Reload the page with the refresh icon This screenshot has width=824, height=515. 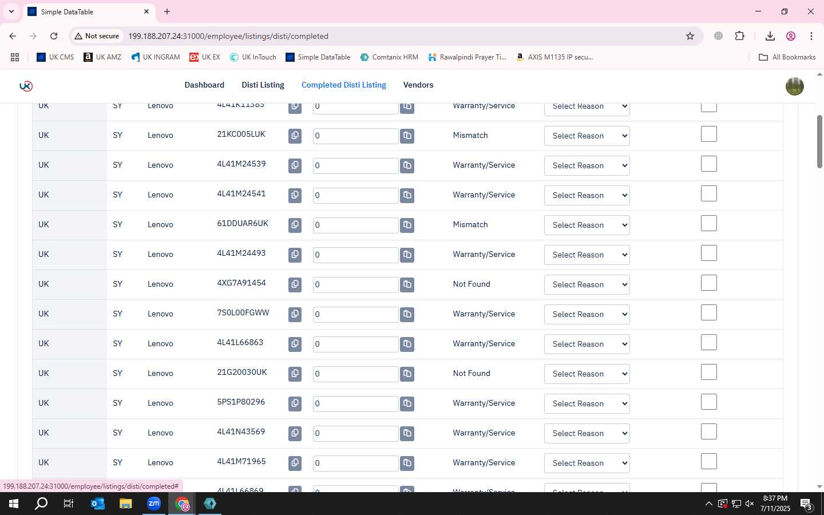tap(54, 36)
